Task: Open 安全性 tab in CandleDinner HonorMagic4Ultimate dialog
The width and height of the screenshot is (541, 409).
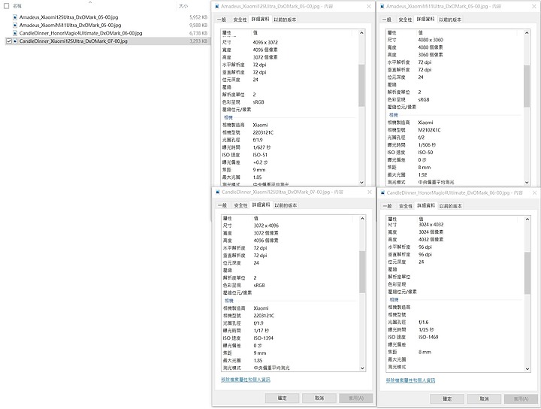Action: [x=406, y=206]
